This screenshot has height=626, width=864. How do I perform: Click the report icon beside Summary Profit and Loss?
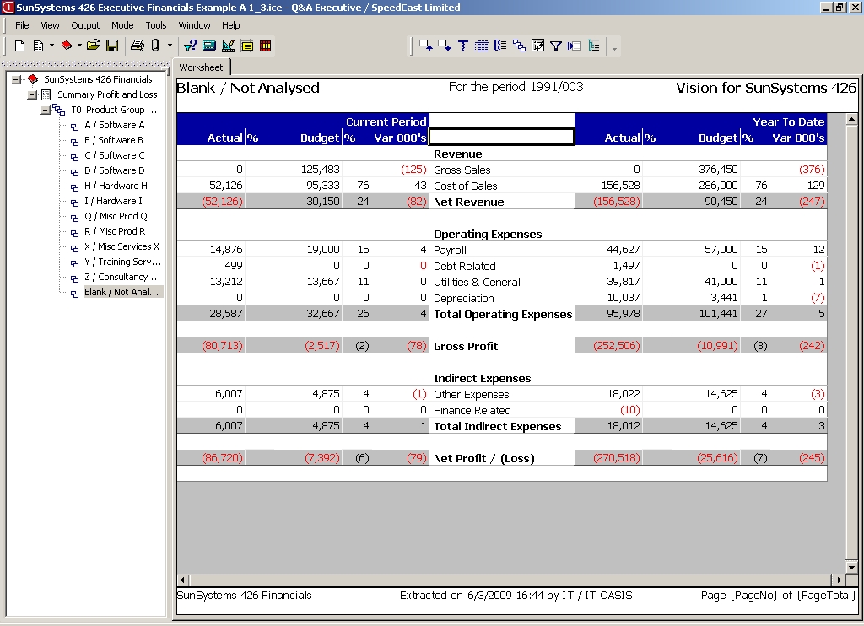46,94
